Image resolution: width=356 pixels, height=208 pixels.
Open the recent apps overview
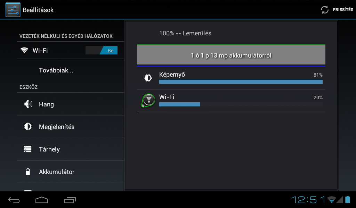point(70,200)
